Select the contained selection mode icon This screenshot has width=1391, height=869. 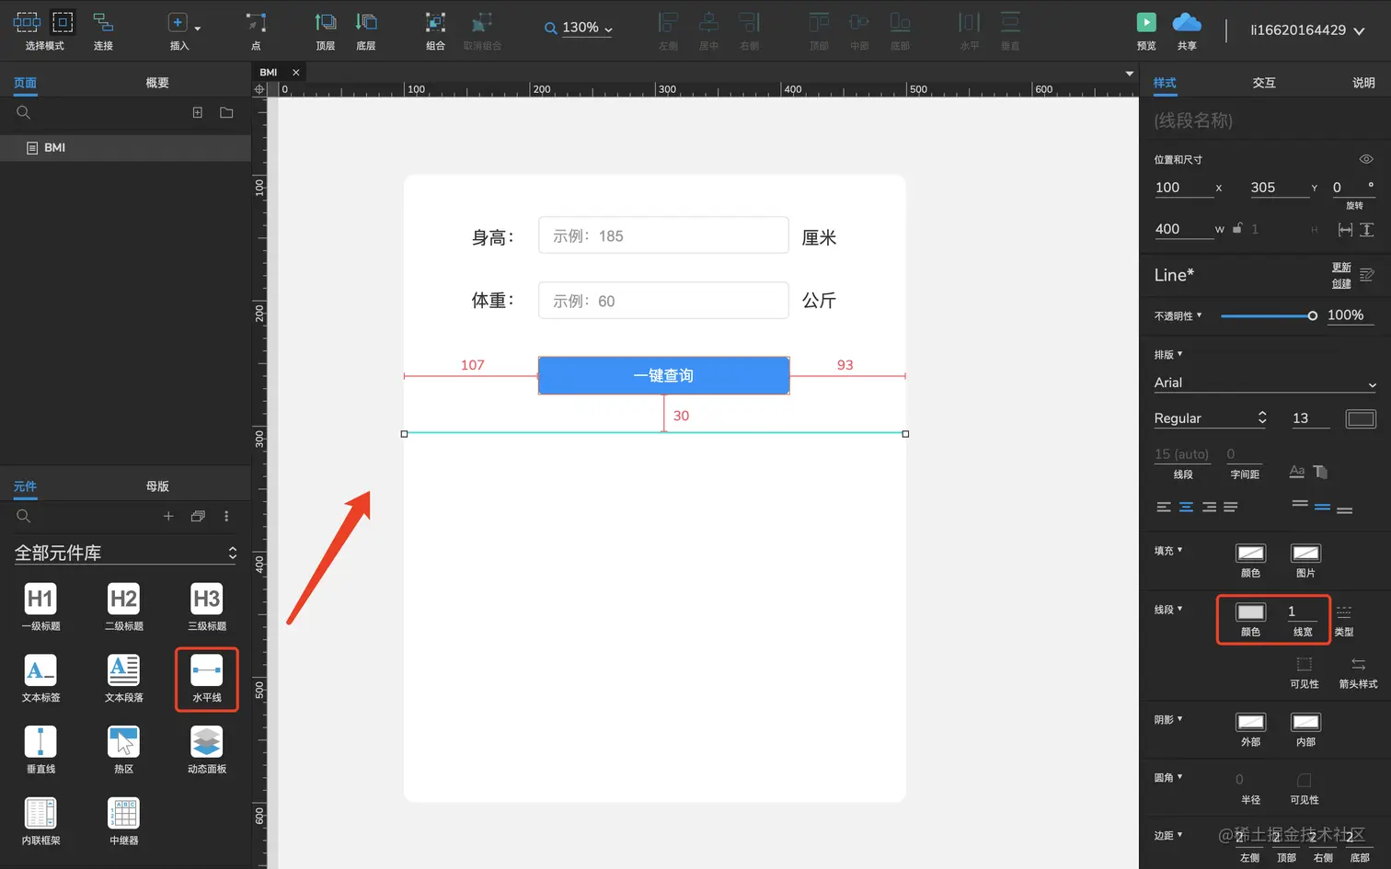point(63,22)
